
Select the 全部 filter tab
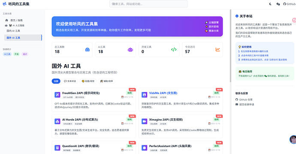[56, 81]
